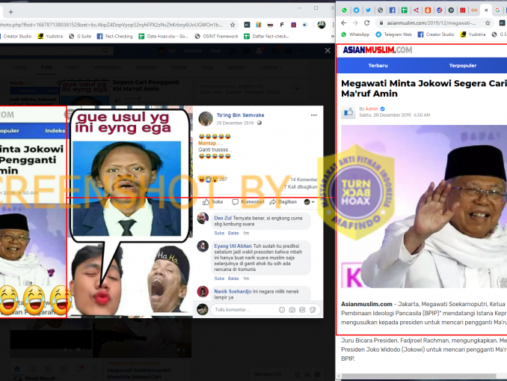Screen dimensions: 507x381
Task: Open the Data Hoax.xlsx bookmark
Action: tap(163, 36)
